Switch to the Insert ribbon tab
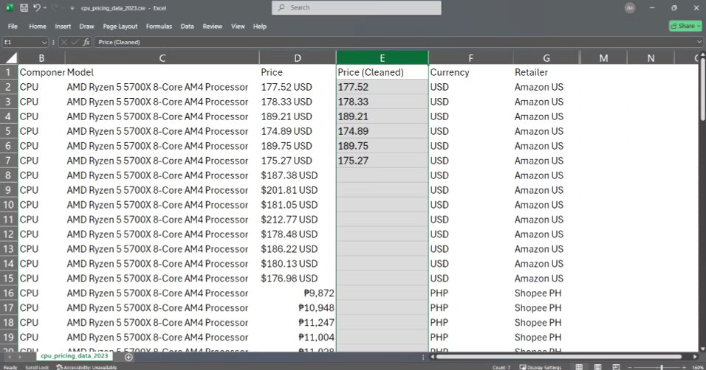706x370 pixels. click(63, 27)
